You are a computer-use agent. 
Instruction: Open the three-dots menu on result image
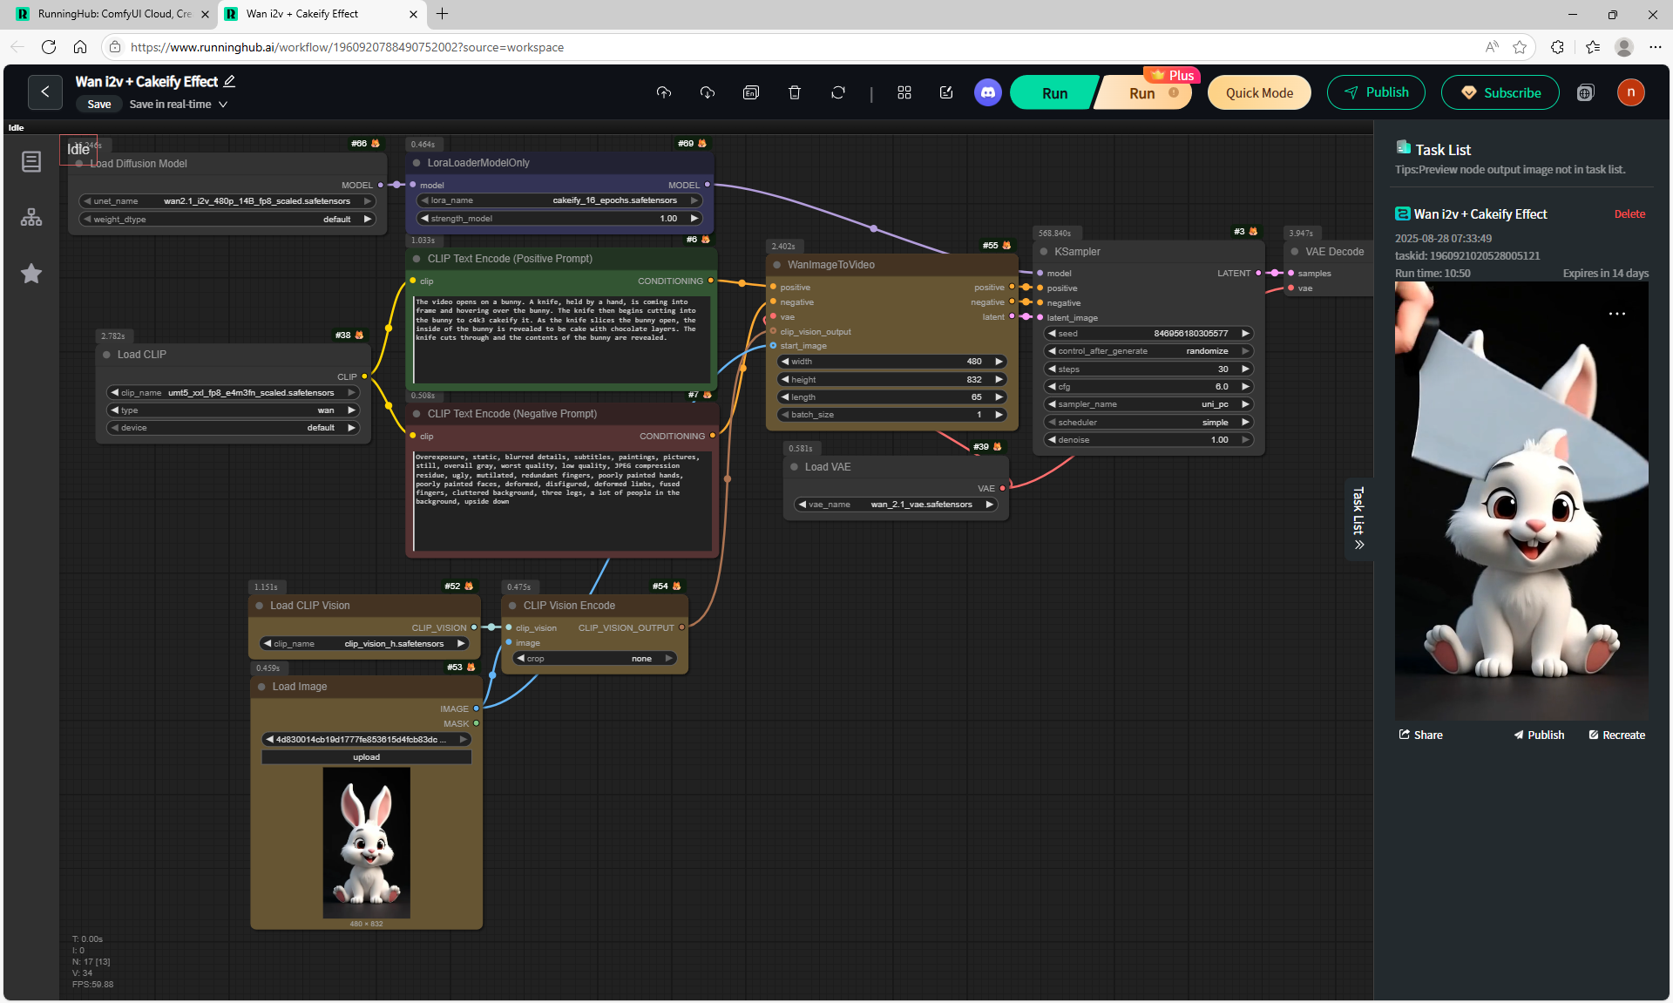pos(1616,314)
